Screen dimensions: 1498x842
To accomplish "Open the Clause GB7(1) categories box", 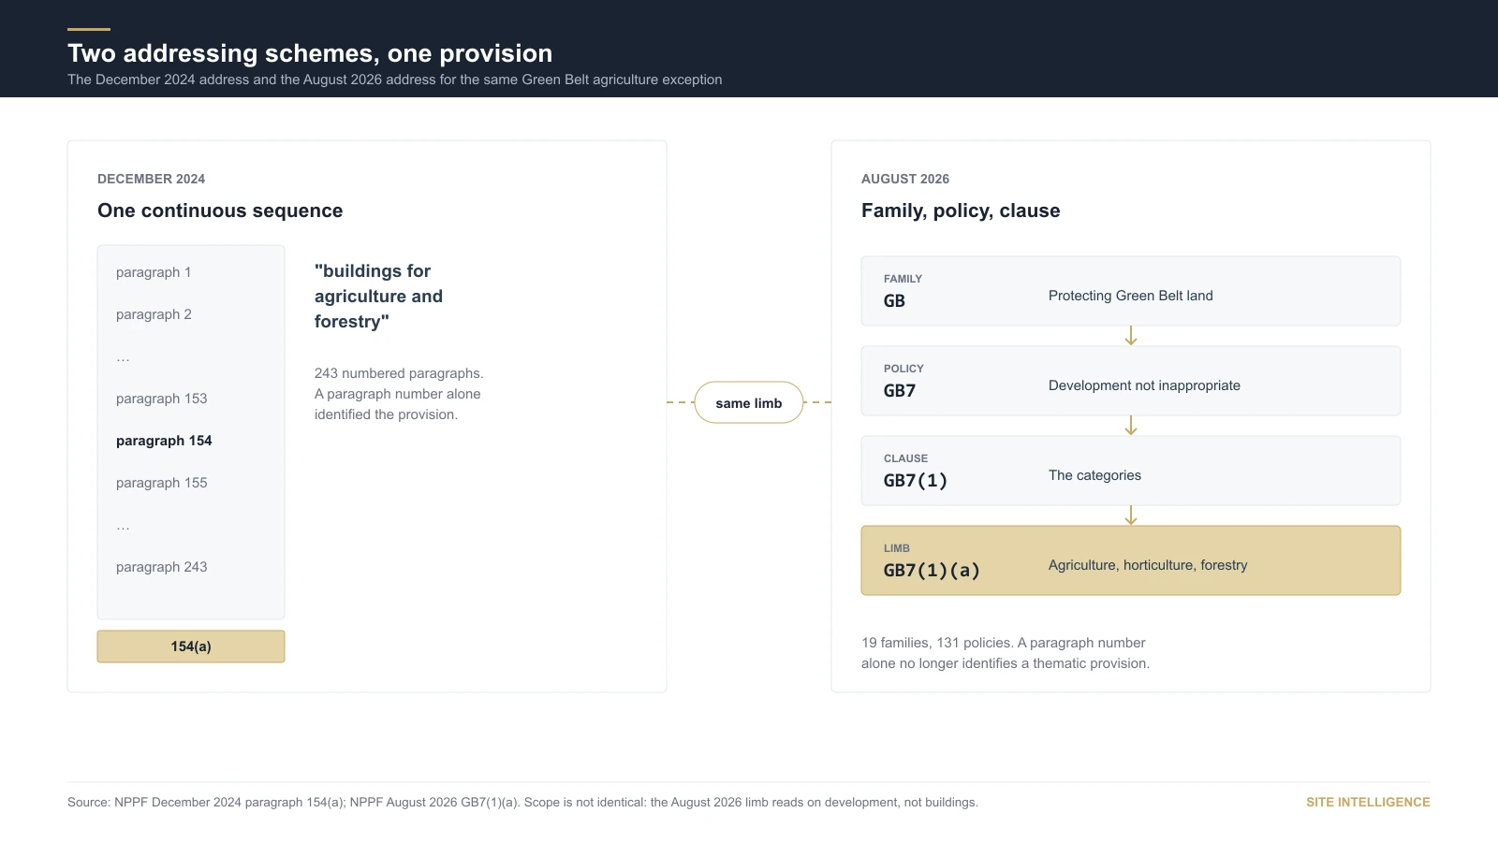I will (x=1131, y=471).
